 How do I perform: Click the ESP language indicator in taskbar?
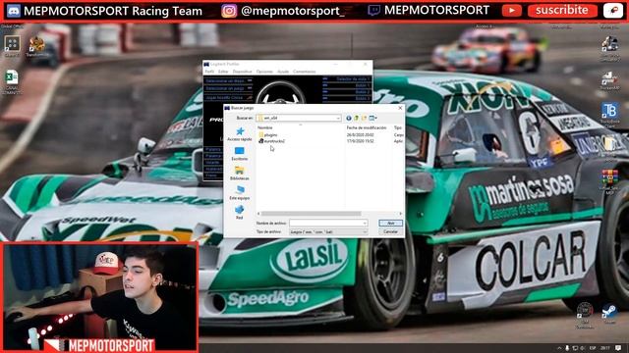[x=593, y=348]
